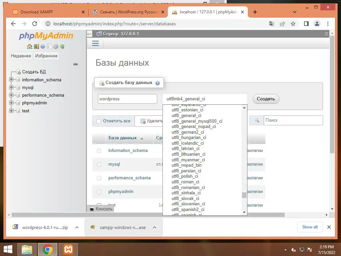
Task: Open wordpress zip download options arrow
Action: pyautogui.click(x=77, y=227)
